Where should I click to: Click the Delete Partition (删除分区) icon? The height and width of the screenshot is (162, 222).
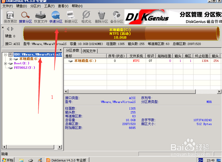click(101, 17)
